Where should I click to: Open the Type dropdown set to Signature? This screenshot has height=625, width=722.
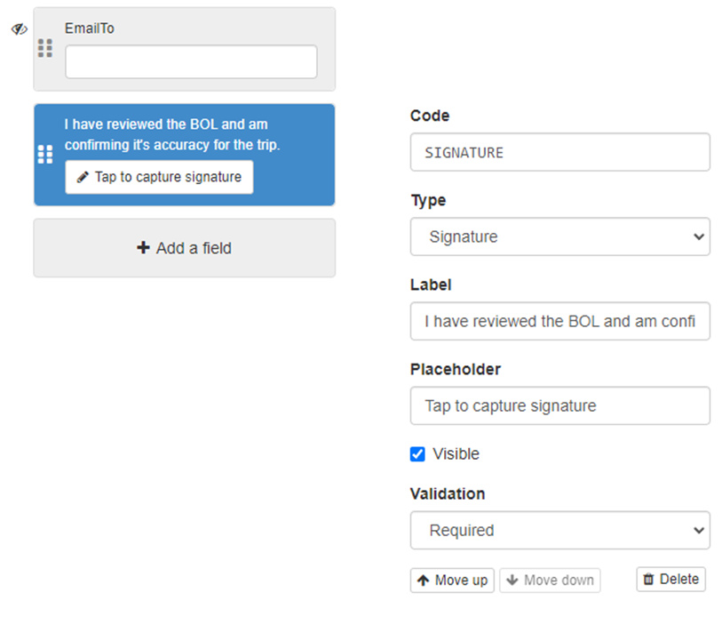click(x=559, y=236)
